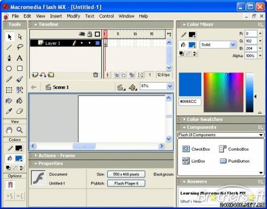267x209 pixels.
Task: Select the Oval tool
Action: click(x=9, y=68)
